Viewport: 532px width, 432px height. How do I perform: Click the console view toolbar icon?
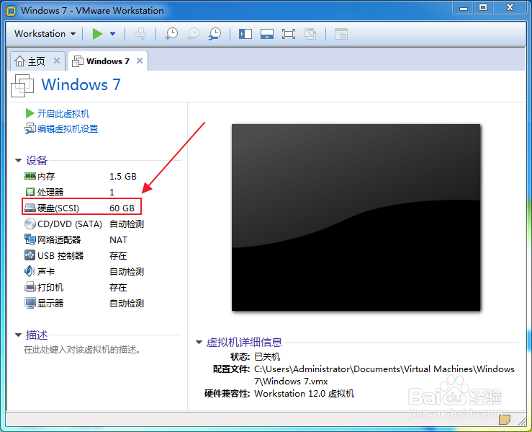coord(341,34)
